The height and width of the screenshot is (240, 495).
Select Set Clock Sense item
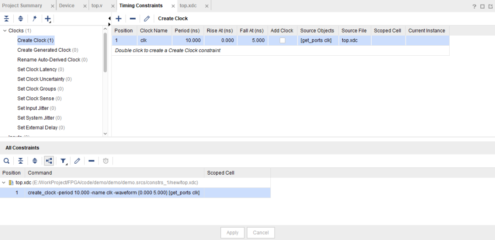pos(39,99)
